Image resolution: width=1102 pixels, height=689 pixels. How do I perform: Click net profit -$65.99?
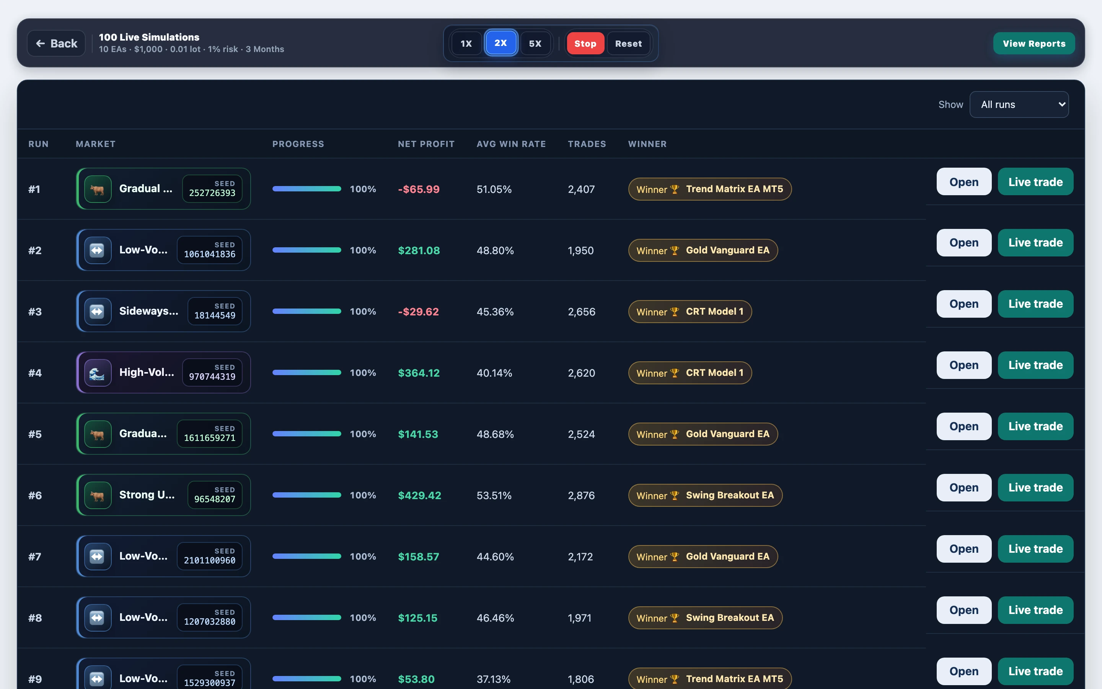(419, 189)
